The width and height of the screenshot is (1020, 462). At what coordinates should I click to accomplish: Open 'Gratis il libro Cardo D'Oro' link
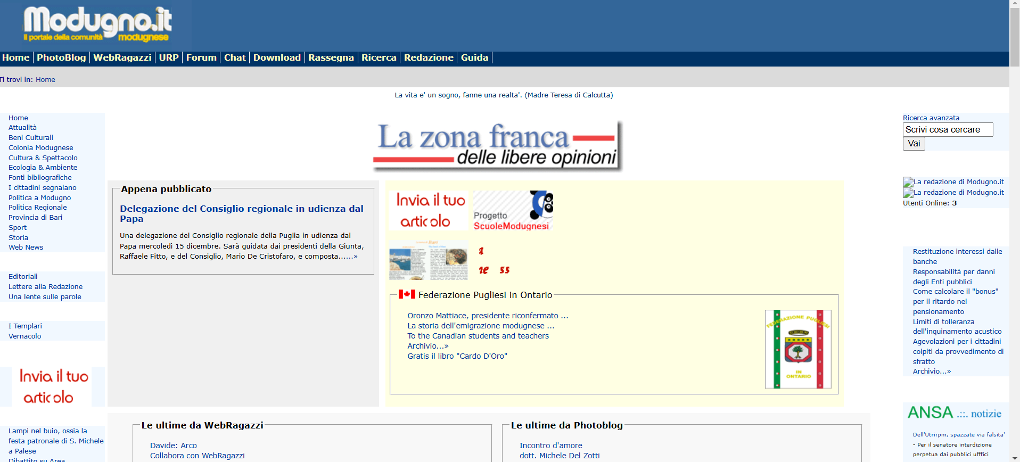[x=457, y=356]
